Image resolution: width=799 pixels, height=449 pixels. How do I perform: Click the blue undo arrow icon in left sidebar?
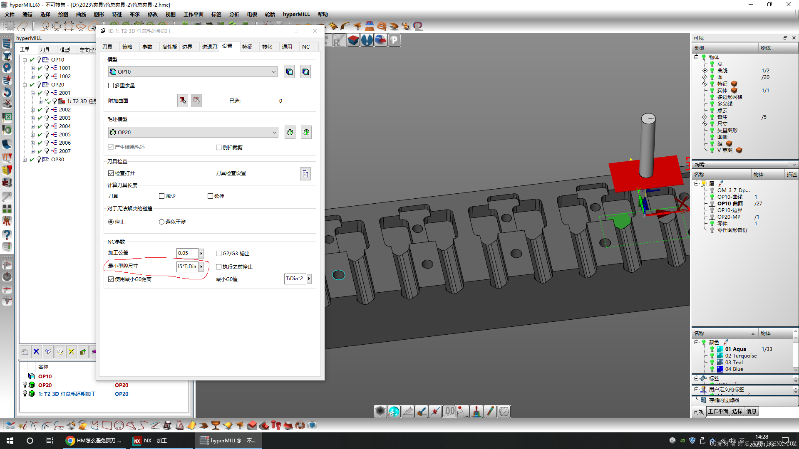pyautogui.click(x=7, y=92)
